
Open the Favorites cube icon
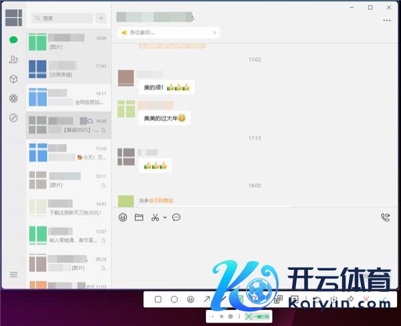[13, 79]
